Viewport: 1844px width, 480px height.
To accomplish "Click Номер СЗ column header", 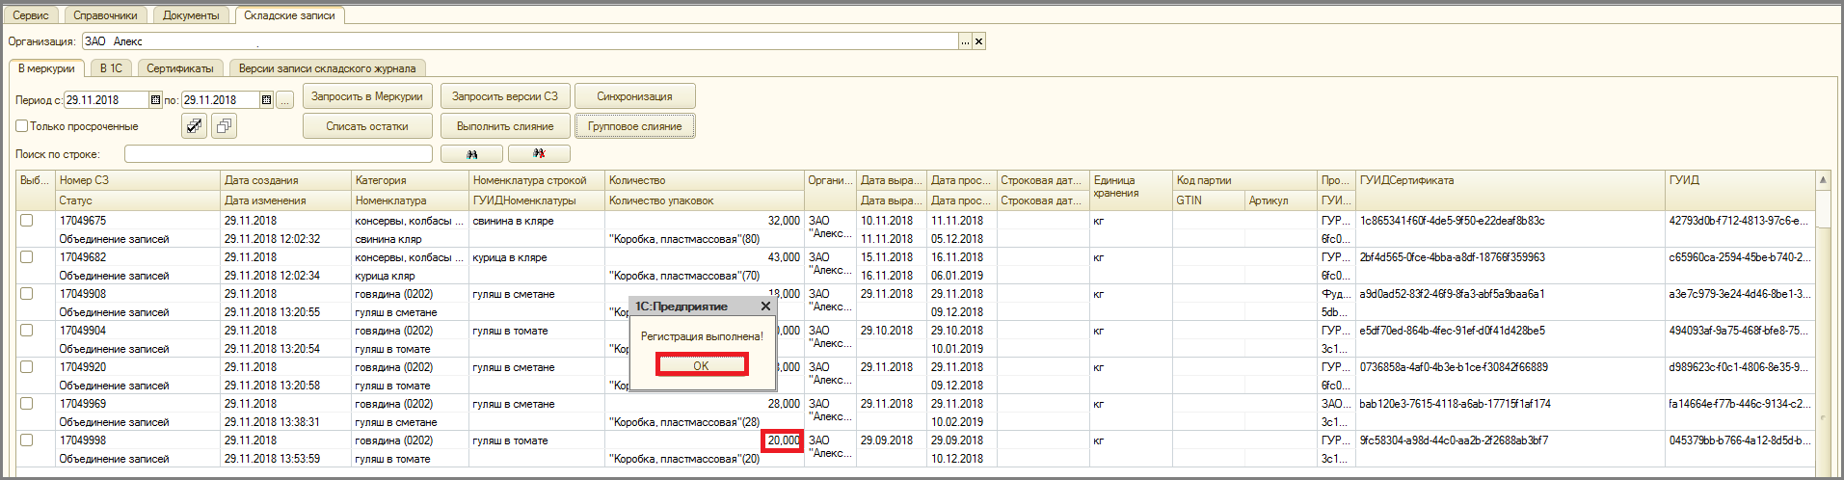I will coord(138,180).
